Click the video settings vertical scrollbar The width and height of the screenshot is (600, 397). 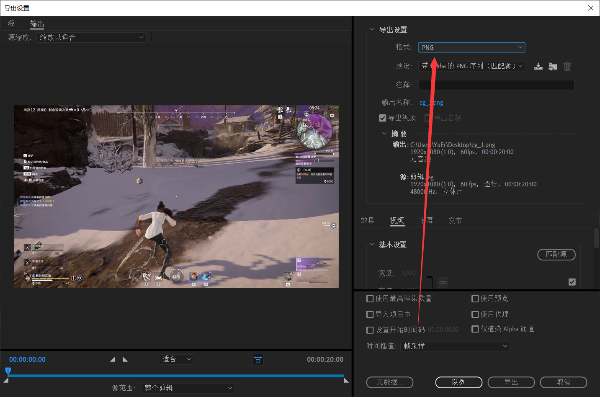pyautogui.click(x=597, y=238)
